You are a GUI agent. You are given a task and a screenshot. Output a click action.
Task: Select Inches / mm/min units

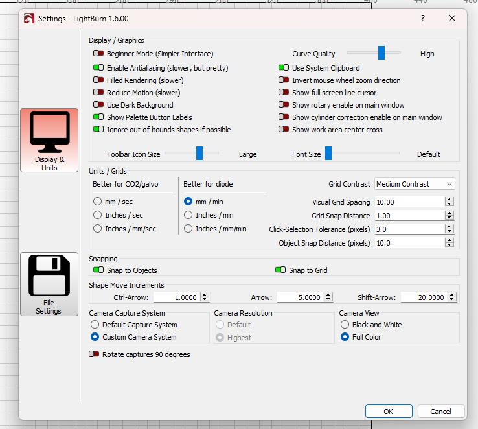coord(188,229)
